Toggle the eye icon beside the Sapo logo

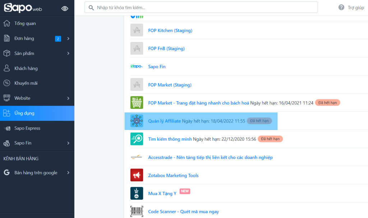pyautogui.click(x=65, y=8)
